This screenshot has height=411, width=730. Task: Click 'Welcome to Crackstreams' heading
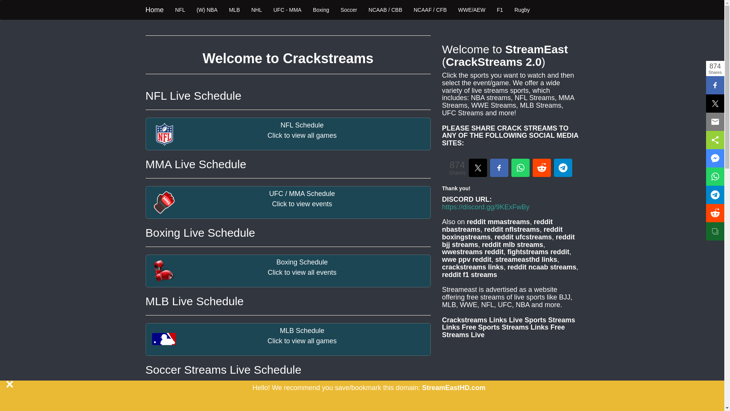(x=288, y=58)
